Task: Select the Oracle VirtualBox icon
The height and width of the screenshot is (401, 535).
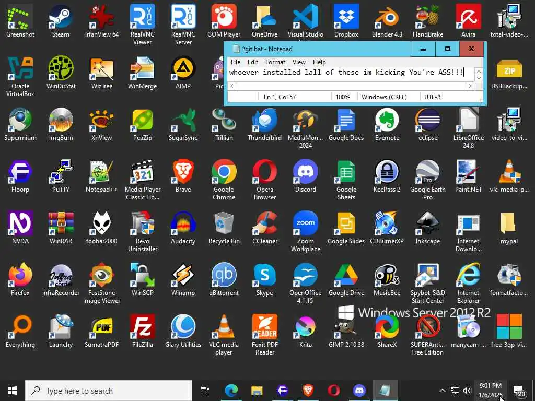Action: 20,76
